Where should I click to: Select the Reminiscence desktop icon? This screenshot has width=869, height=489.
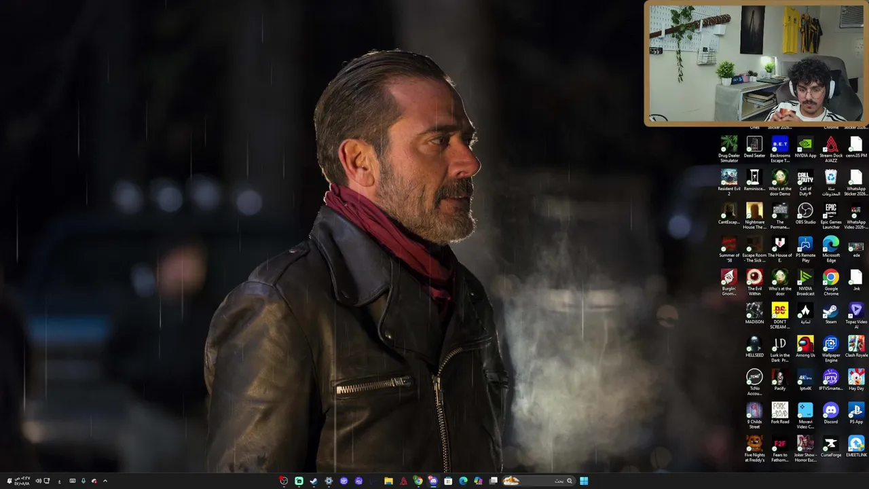[754, 180]
